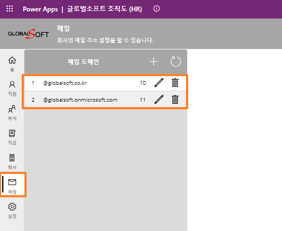Click the mail settings description text

tap(105, 40)
